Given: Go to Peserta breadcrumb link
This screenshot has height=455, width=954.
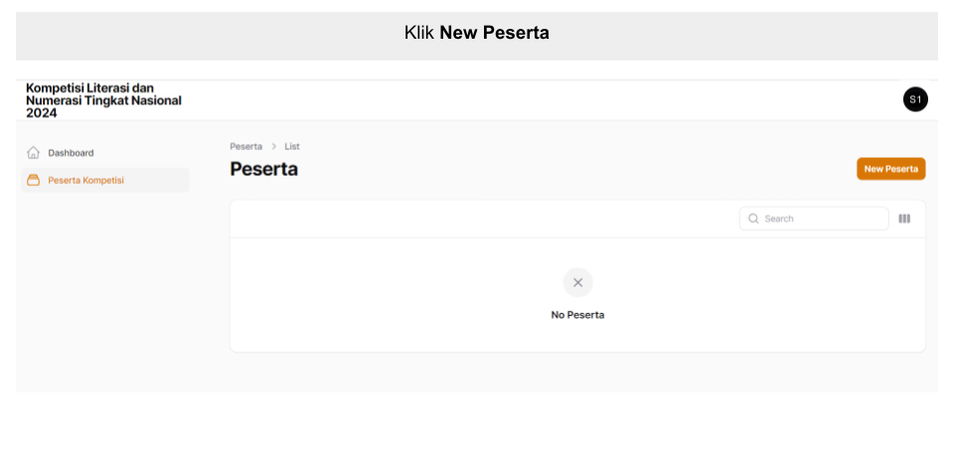Looking at the screenshot, I should (x=245, y=147).
